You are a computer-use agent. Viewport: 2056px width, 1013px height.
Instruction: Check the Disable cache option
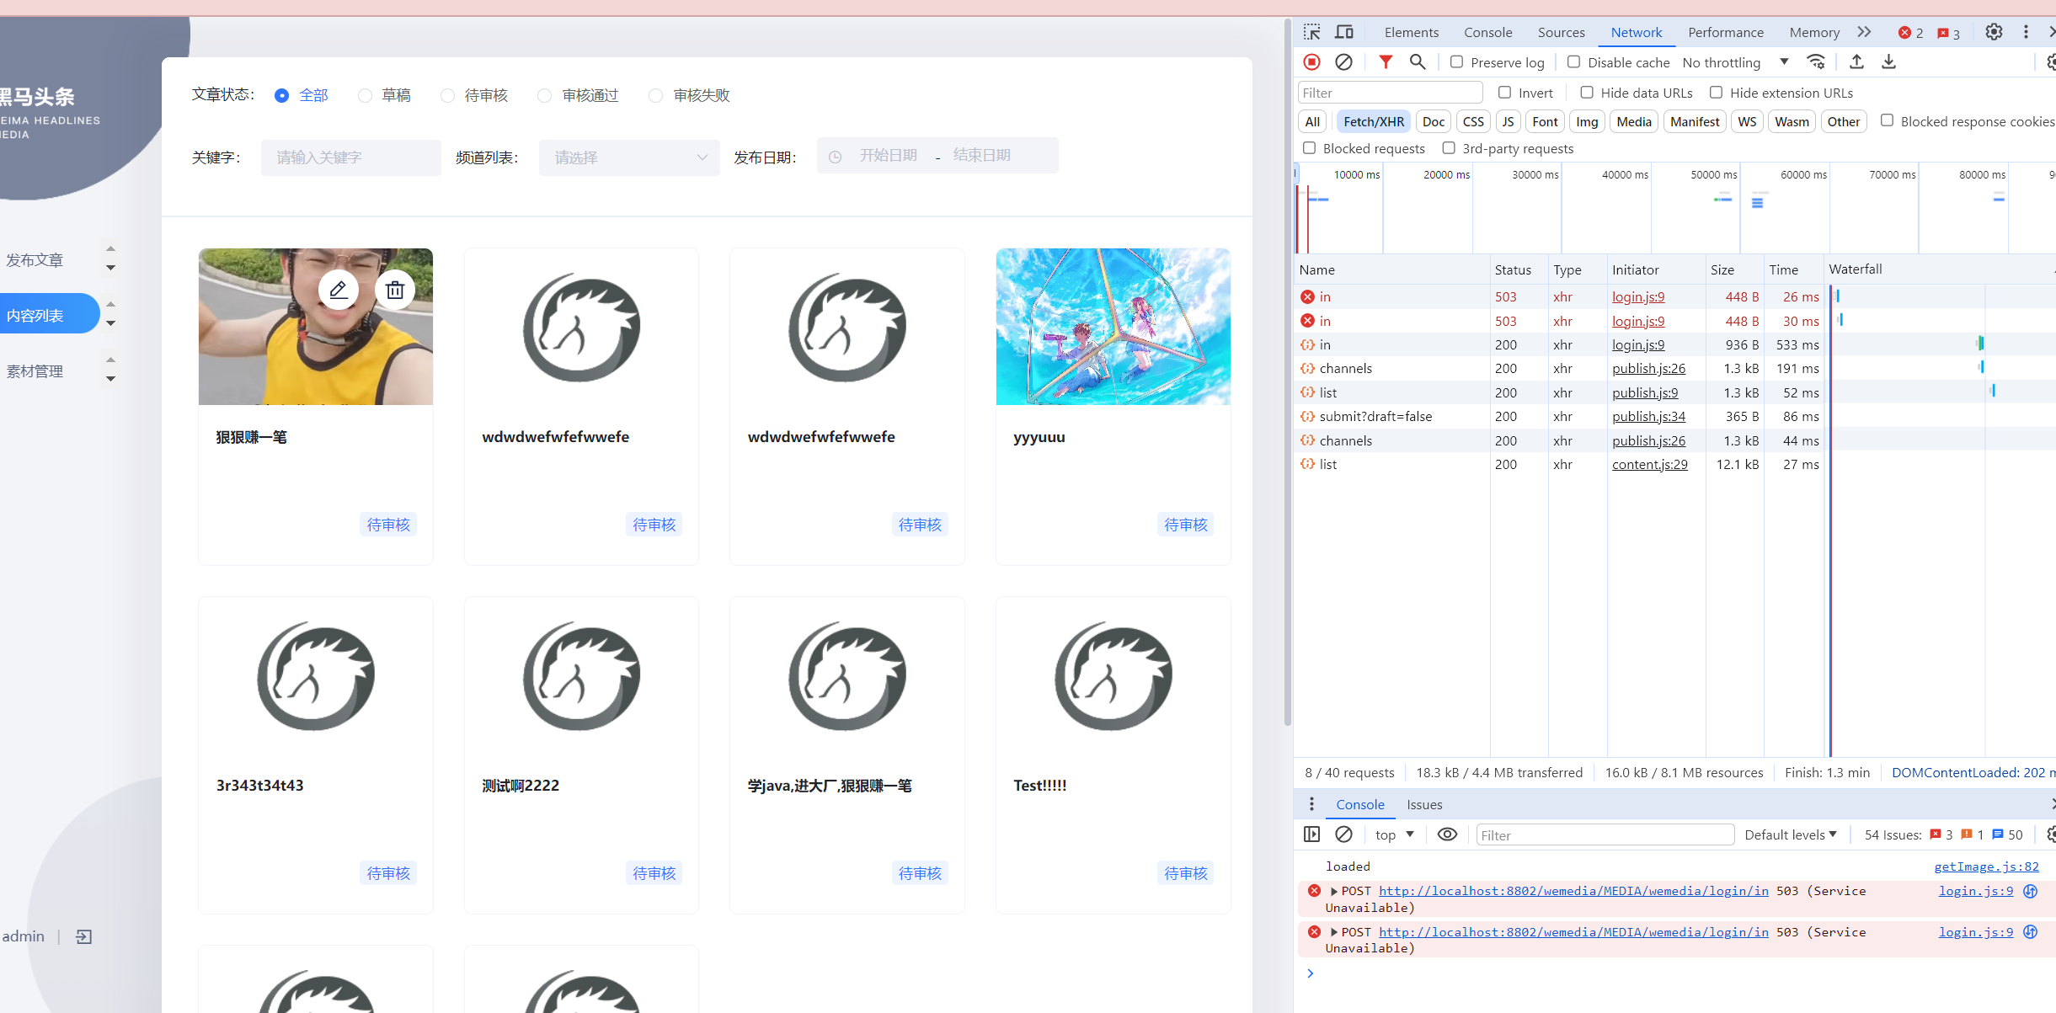click(x=1573, y=62)
